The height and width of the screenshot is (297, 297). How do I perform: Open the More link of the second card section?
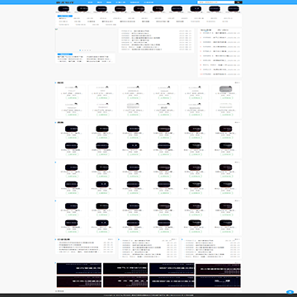(238, 122)
